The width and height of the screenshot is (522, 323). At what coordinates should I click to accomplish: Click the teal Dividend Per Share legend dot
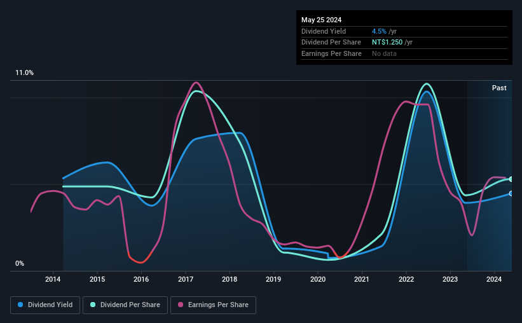pyautogui.click(x=93, y=305)
